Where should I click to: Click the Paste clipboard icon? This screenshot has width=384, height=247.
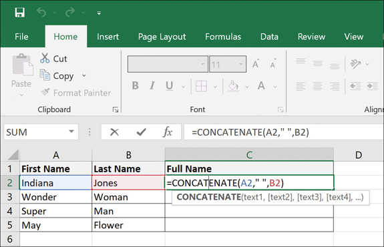click(x=22, y=64)
